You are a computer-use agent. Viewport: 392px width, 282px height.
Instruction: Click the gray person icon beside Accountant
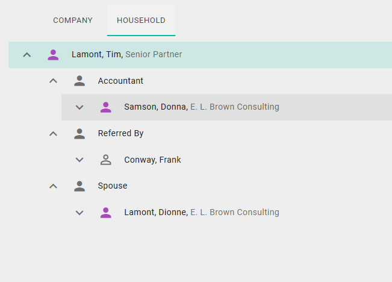click(79, 81)
